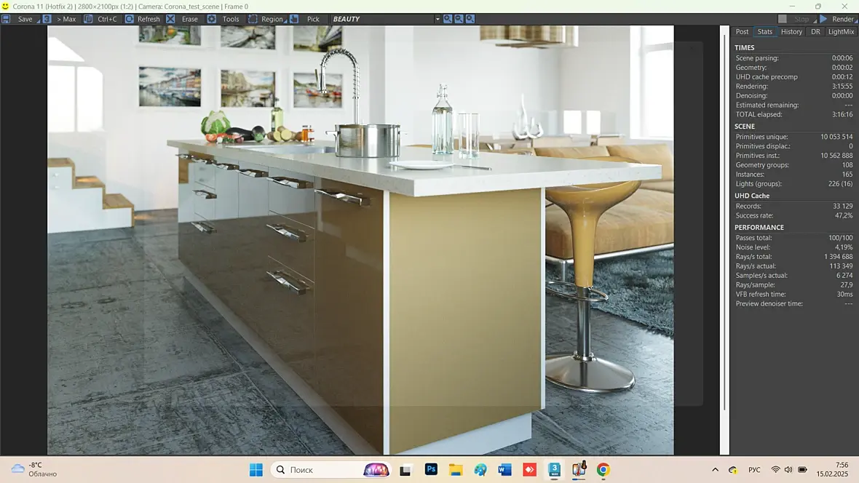Click the circular refresh icon
Viewport: 859px width, 483px height.
pos(130,19)
